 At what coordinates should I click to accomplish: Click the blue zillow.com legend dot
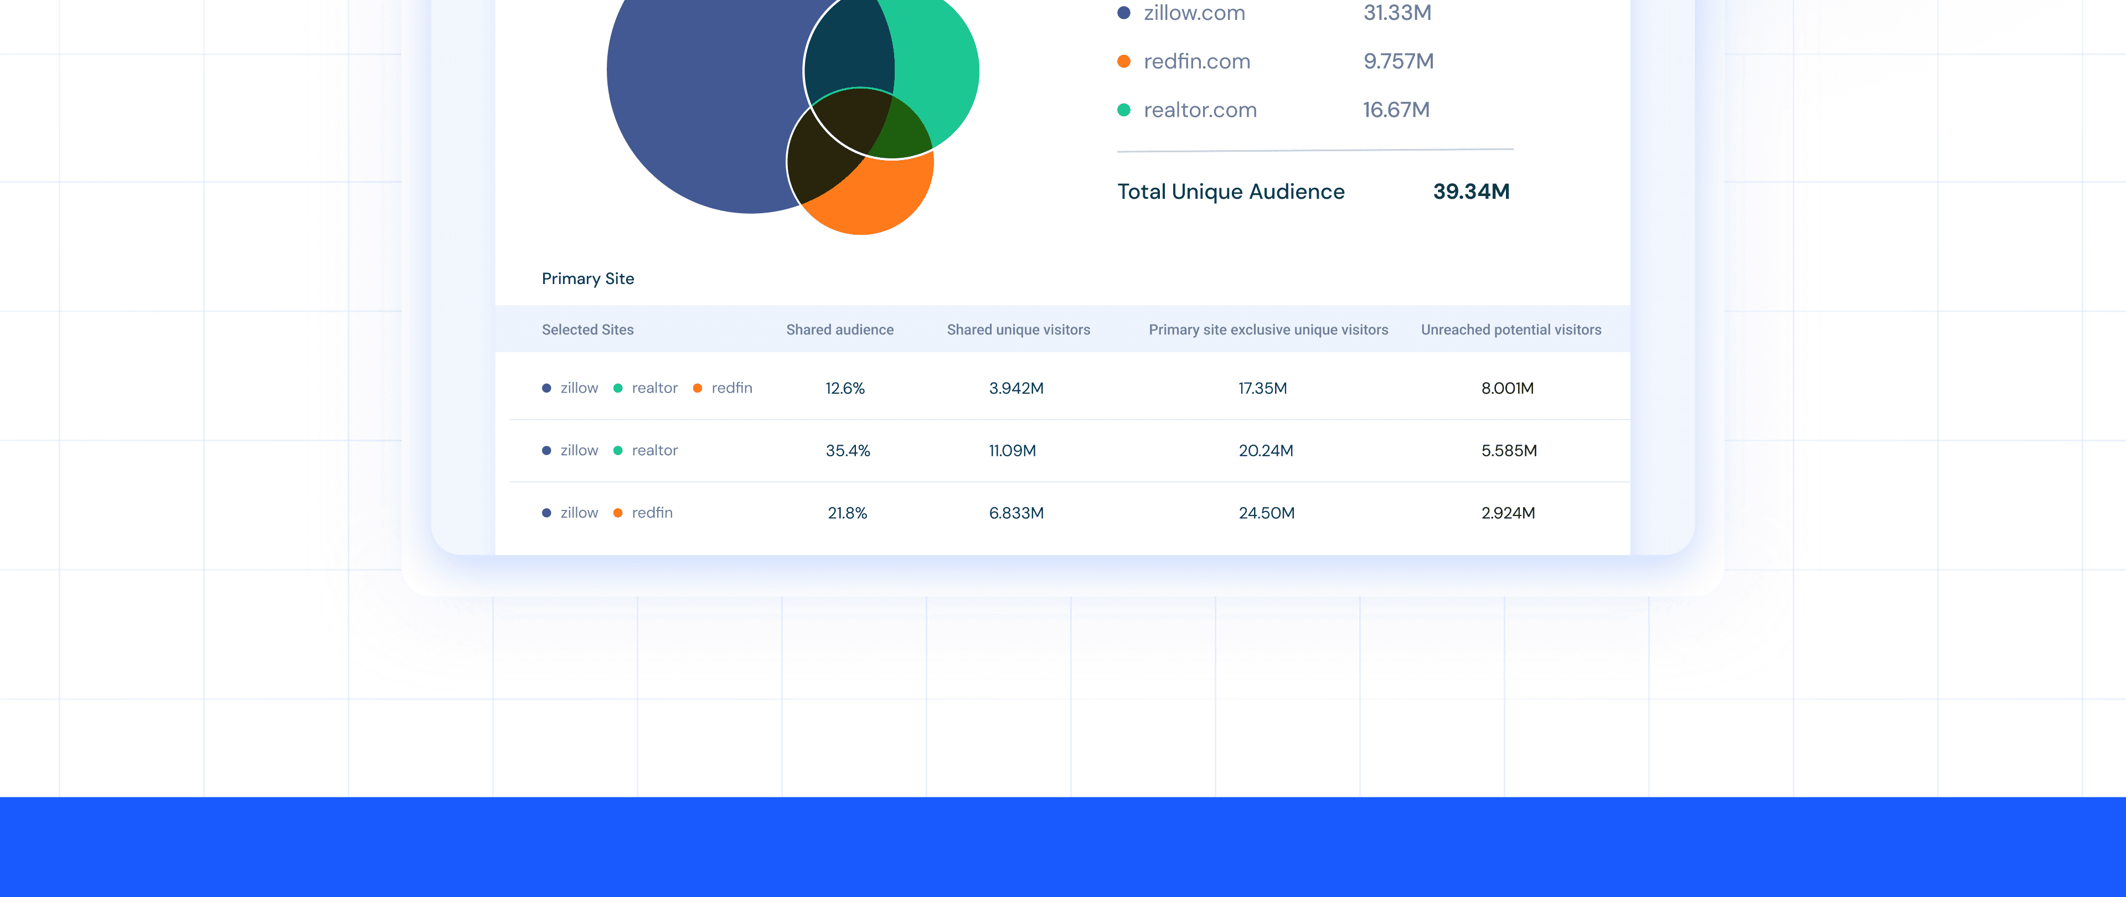(1123, 12)
